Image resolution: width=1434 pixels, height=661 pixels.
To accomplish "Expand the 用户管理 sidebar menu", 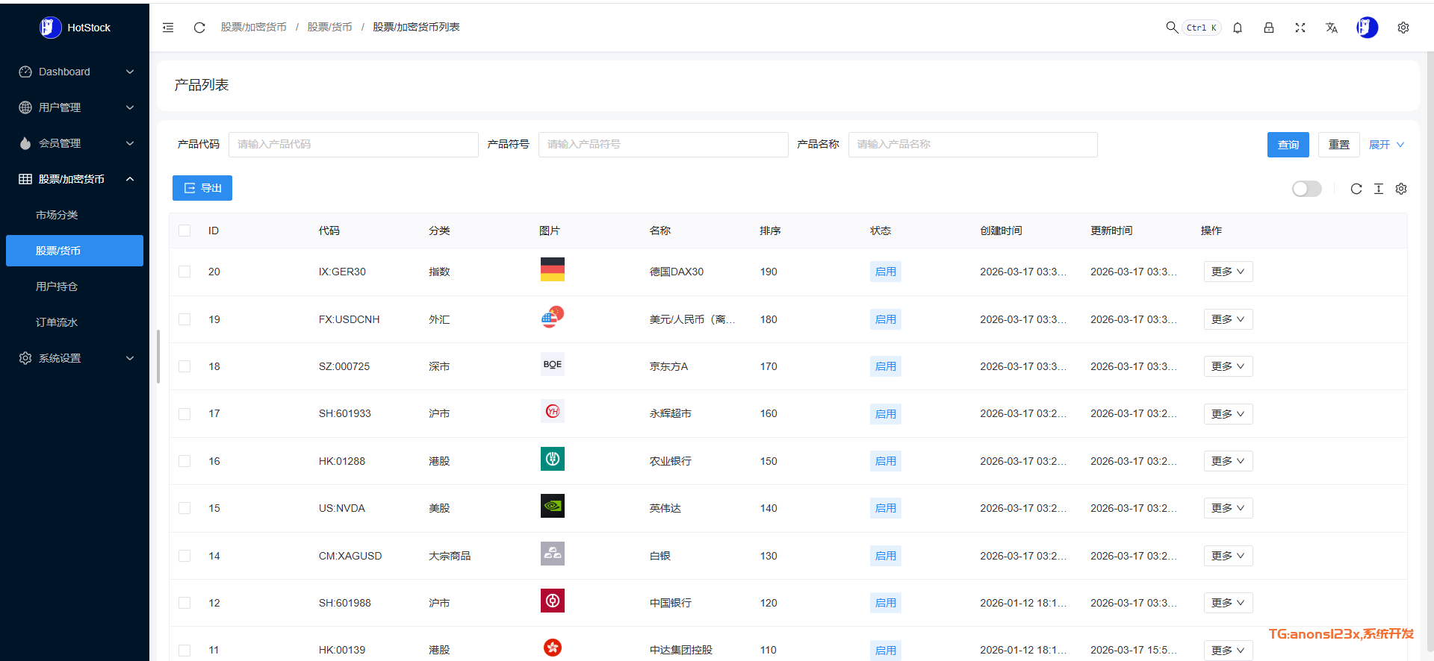I will [75, 107].
